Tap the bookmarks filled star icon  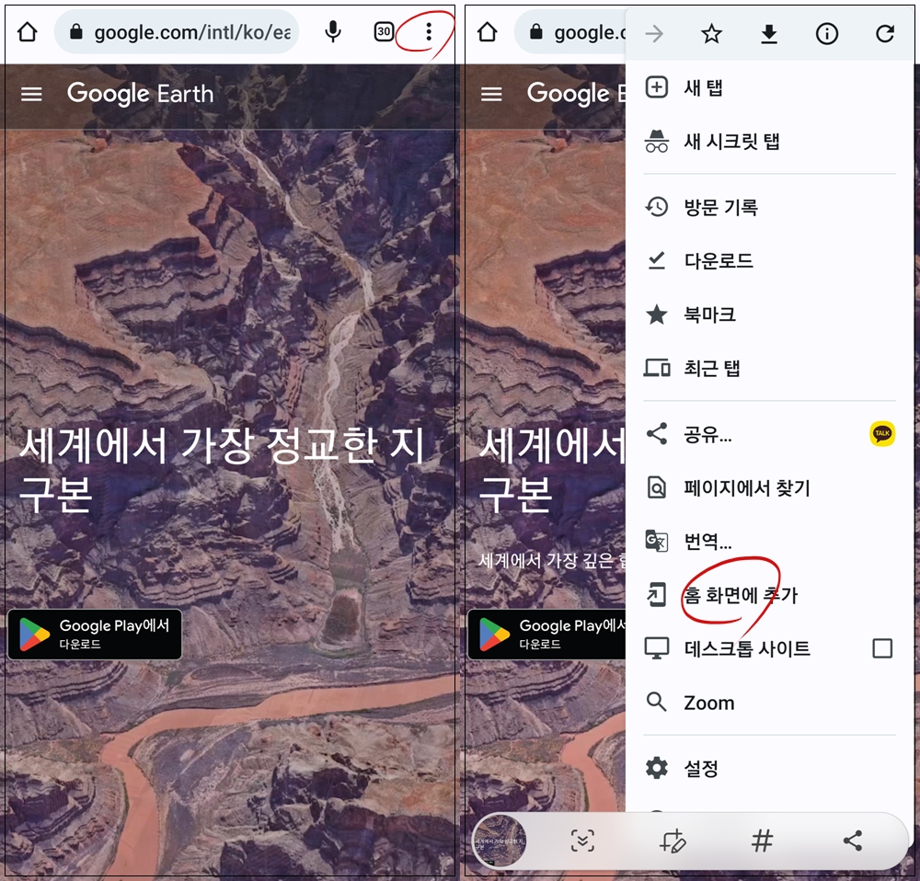coord(657,315)
